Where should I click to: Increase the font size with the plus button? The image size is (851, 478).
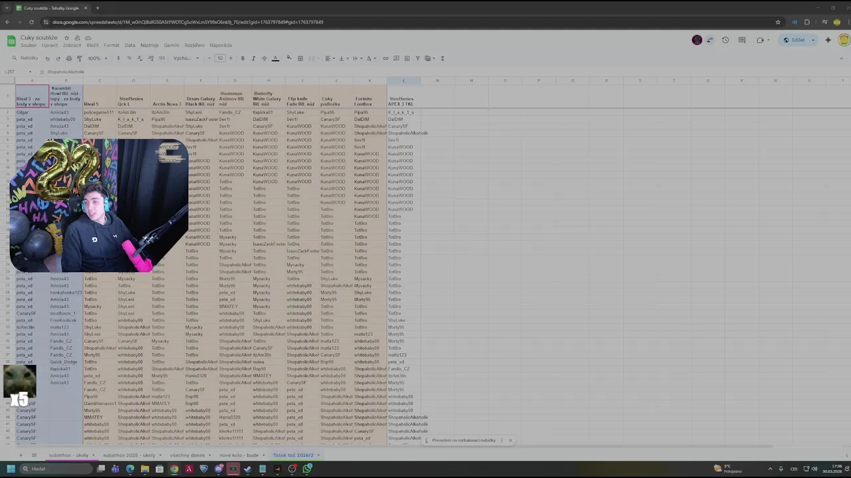[x=231, y=58]
